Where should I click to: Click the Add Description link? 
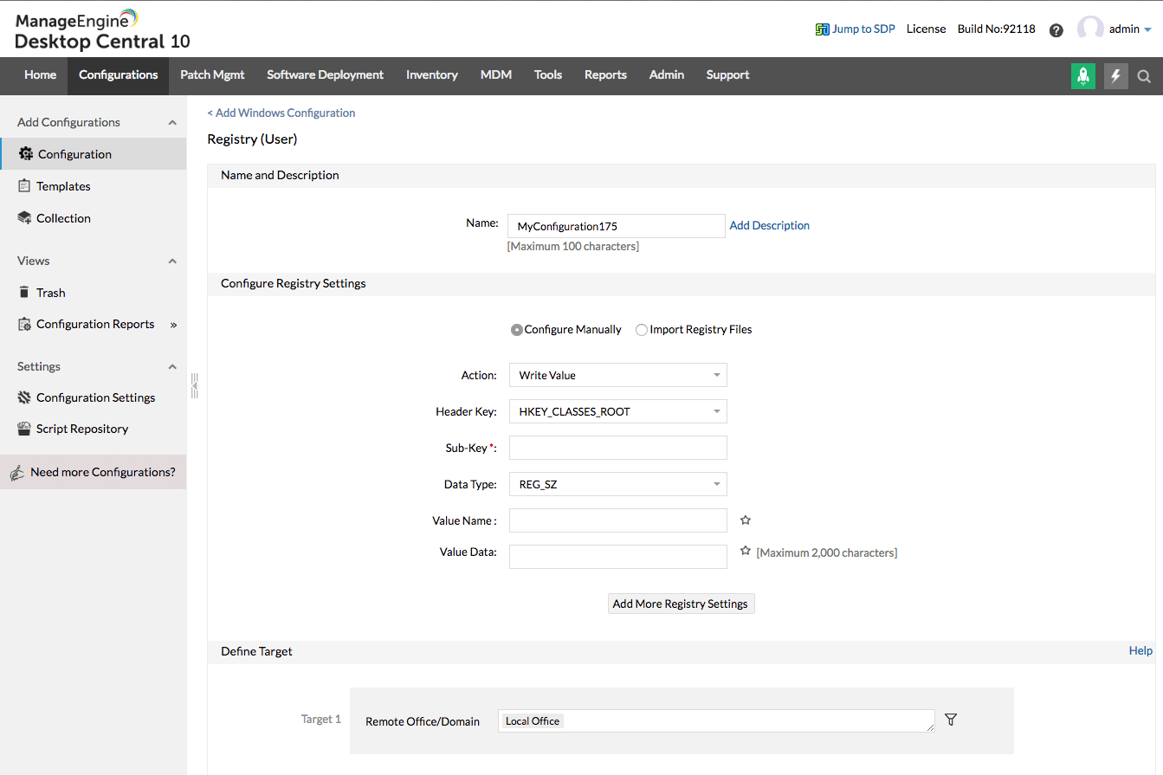pyautogui.click(x=769, y=225)
